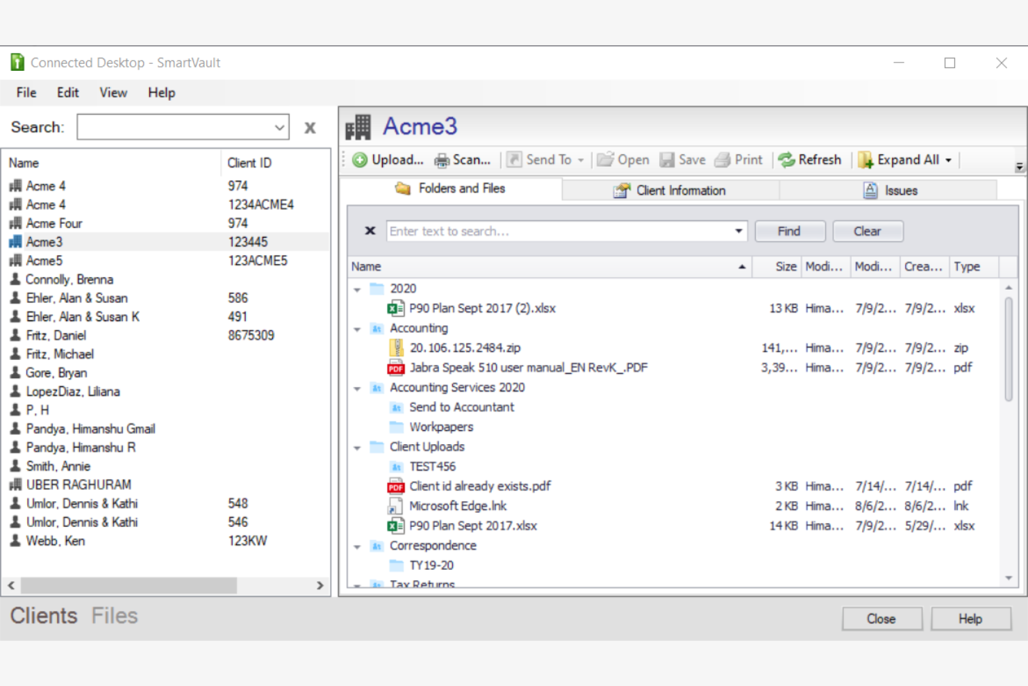The width and height of the screenshot is (1028, 686).
Task: Open the Send To dropdown arrow
Action: [x=581, y=159]
